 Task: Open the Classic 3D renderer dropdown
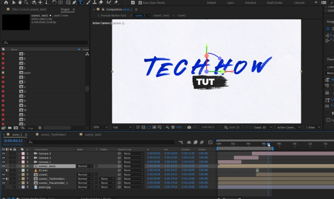click(x=262, y=127)
